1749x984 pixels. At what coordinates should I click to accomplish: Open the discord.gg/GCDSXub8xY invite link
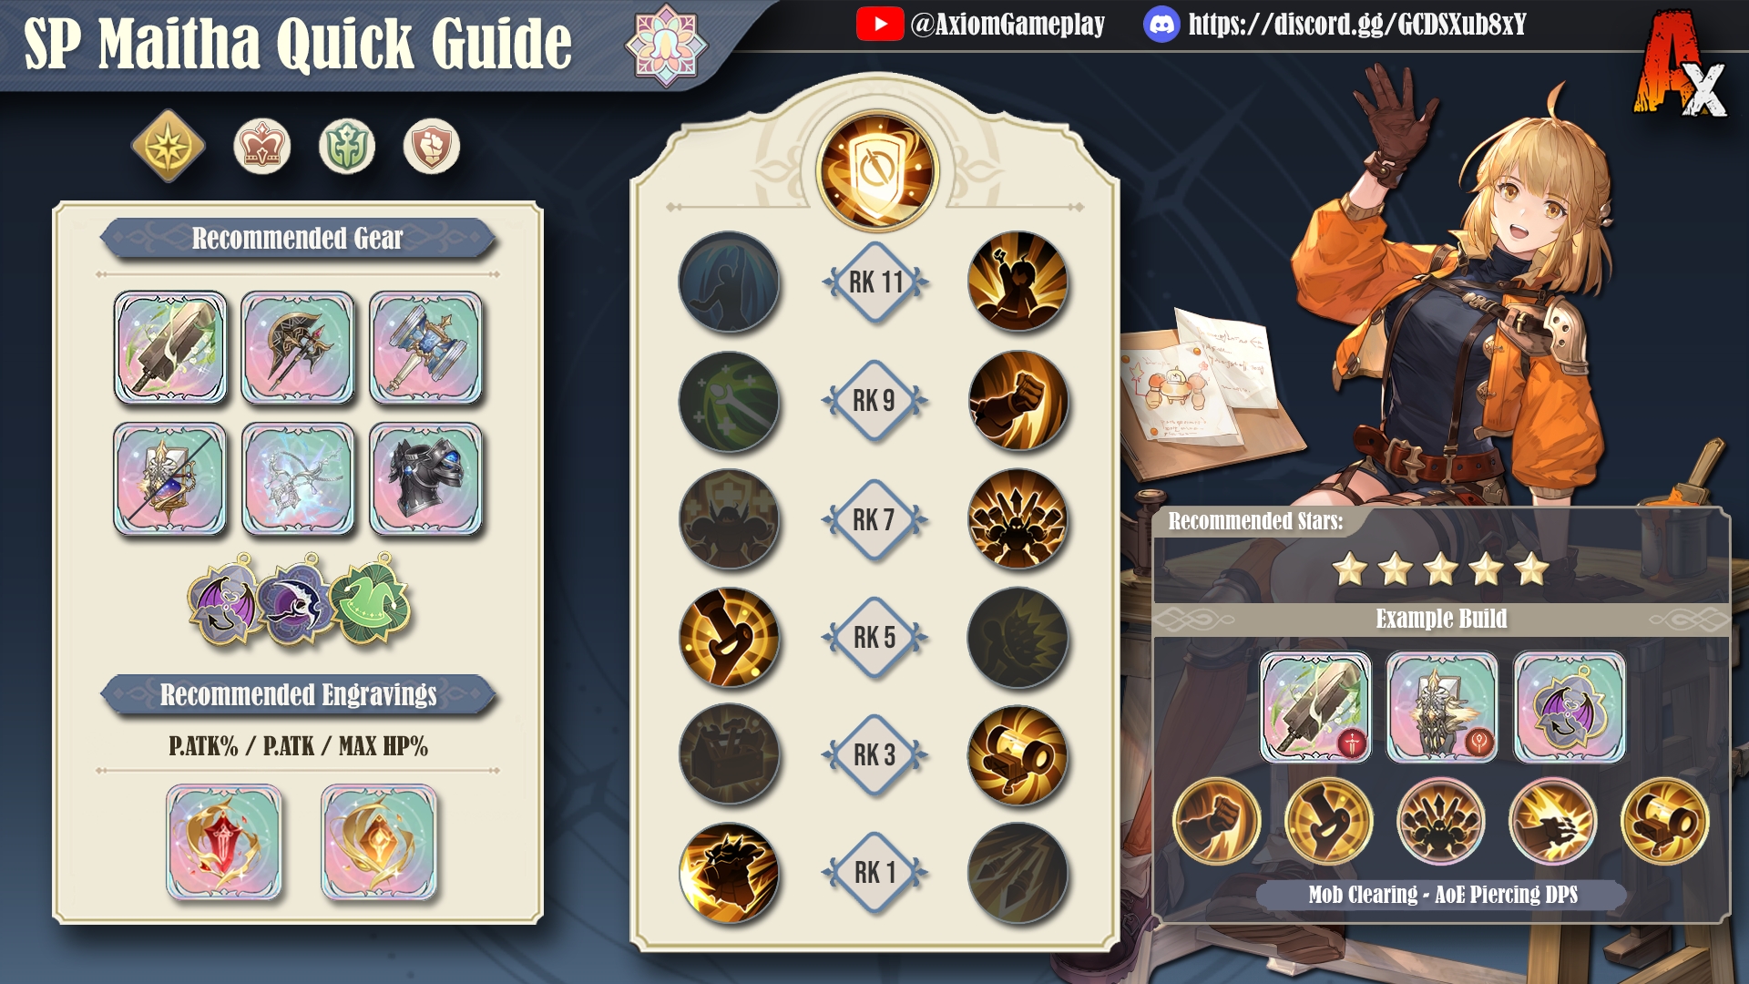point(1357,24)
